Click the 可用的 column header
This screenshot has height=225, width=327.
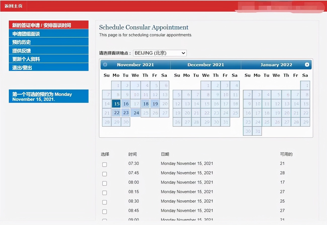(286, 154)
